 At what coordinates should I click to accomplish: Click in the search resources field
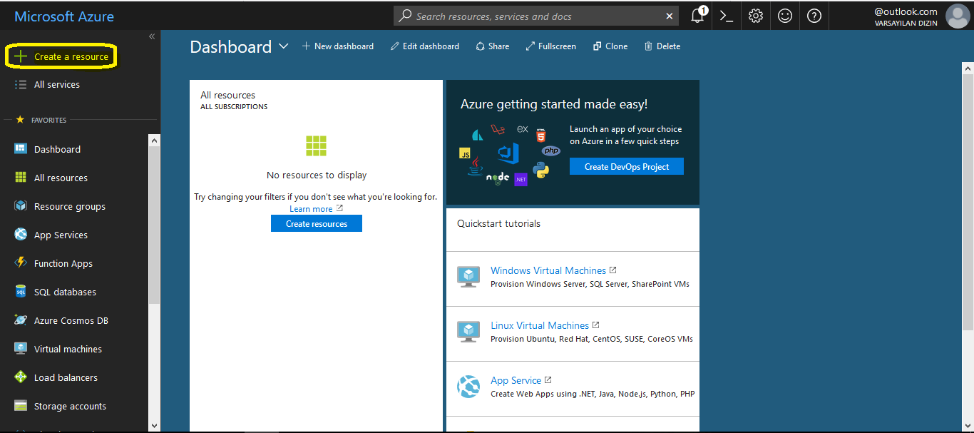[528, 16]
